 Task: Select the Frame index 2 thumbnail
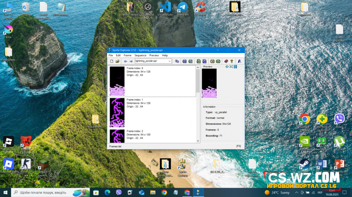(x=117, y=136)
